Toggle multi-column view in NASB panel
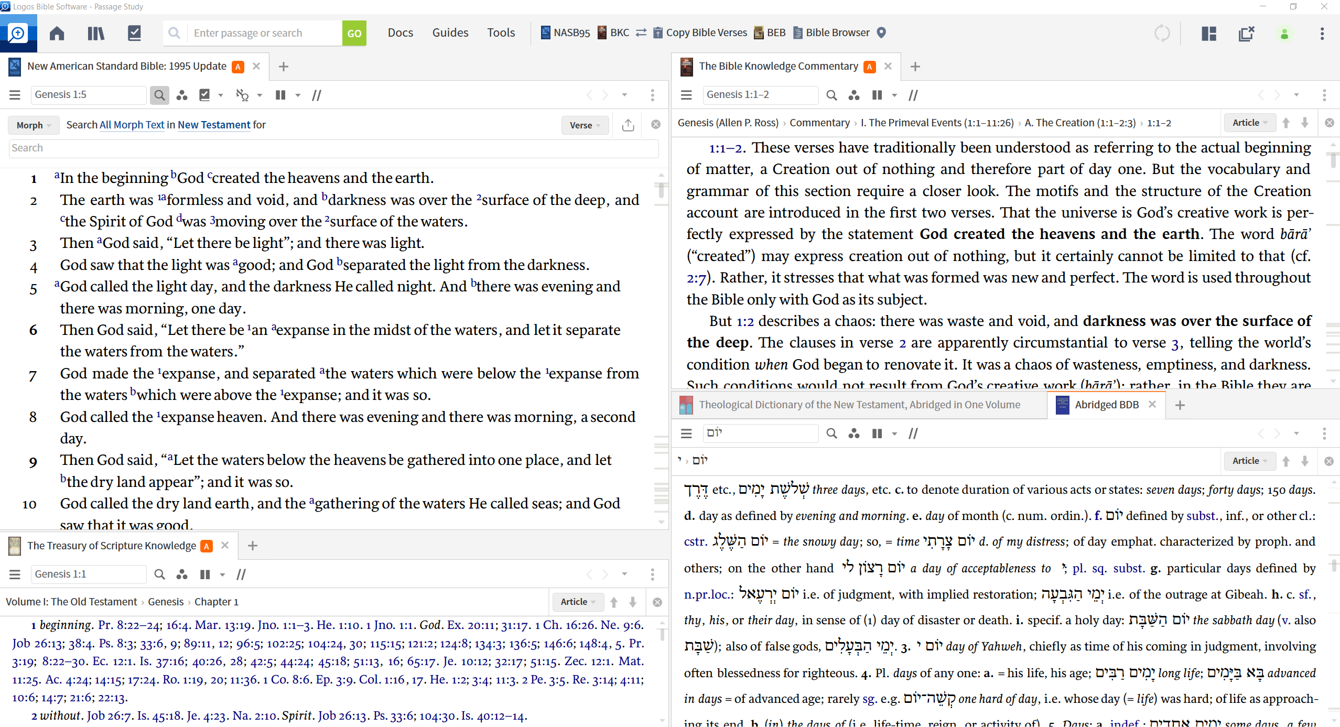This screenshot has height=727, width=1340. click(280, 95)
